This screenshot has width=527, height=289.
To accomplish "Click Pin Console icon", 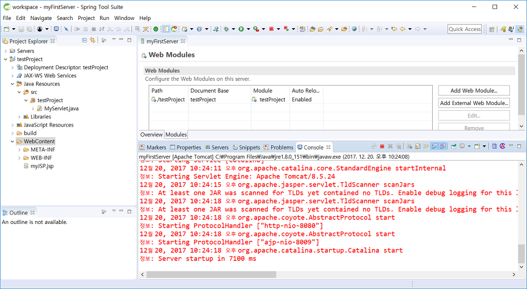I will 453,147.
